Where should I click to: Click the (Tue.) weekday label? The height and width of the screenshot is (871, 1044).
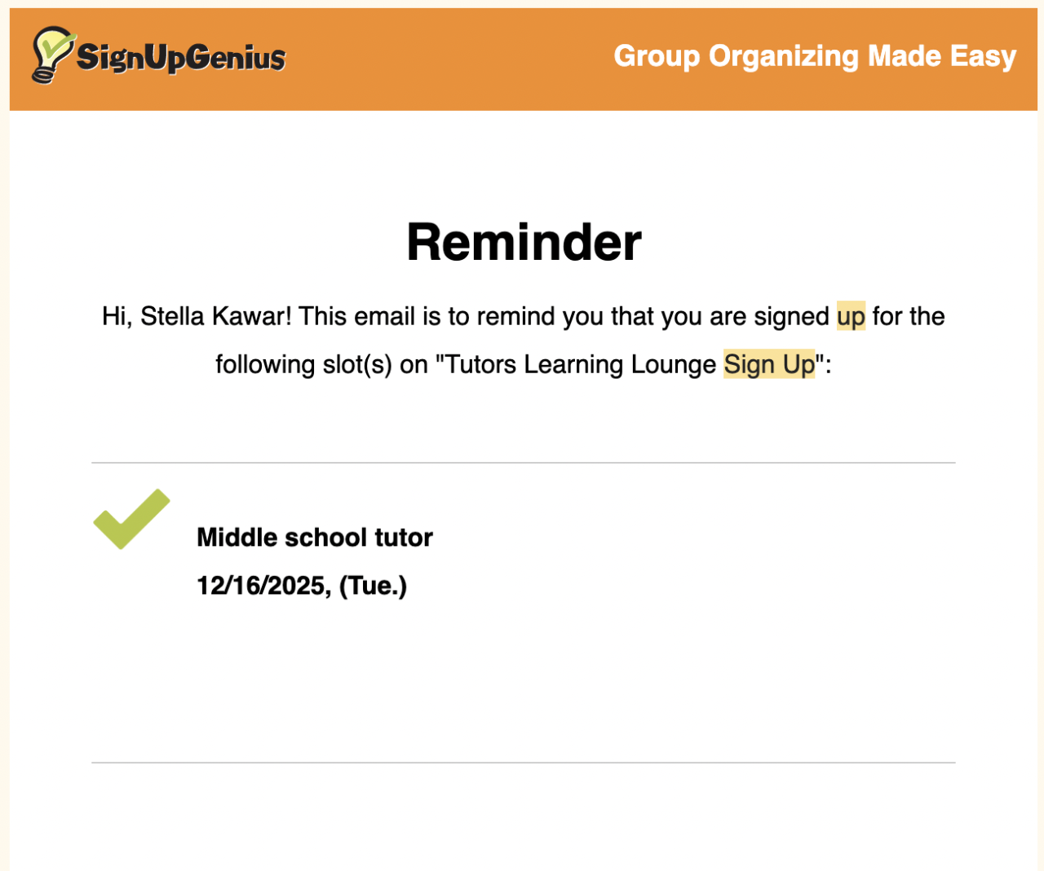tap(373, 586)
